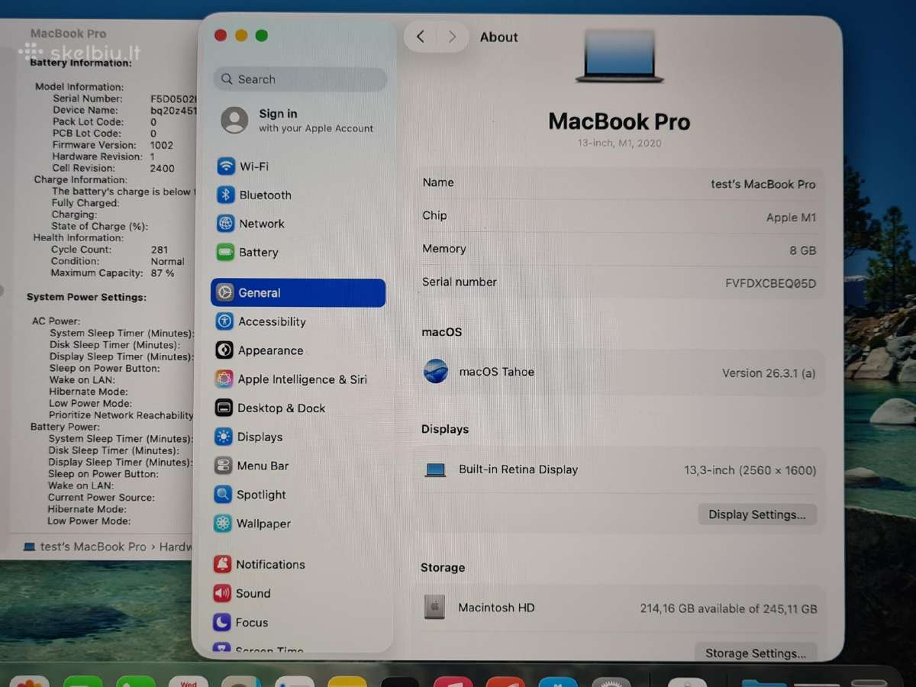Select the General gear icon
This screenshot has height=687, width=916.
click(224, 292)
